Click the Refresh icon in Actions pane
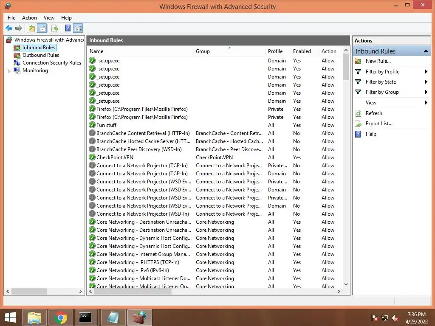The width and height of the screenshot is (435, 326). pyautogui.click(x=358, y=113)
